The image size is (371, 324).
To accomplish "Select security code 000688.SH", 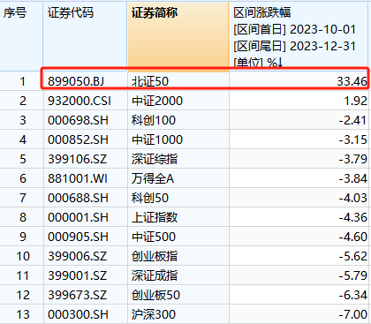I will (x=78, y=198).
